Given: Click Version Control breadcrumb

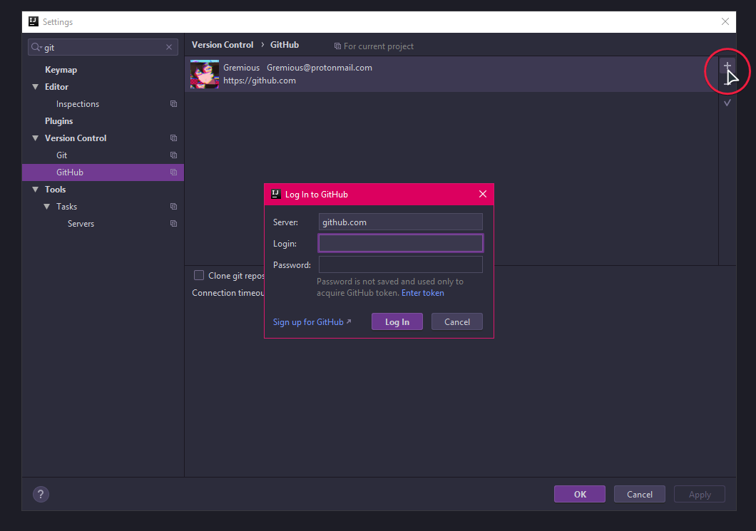Looking at the screenshot, I should coord(223,45).
